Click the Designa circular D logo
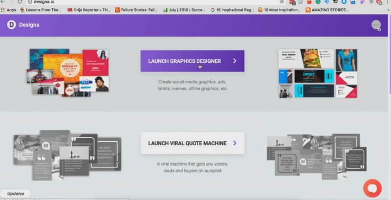Viewport: 391px width, 200px height. click(x=11, y=24)
